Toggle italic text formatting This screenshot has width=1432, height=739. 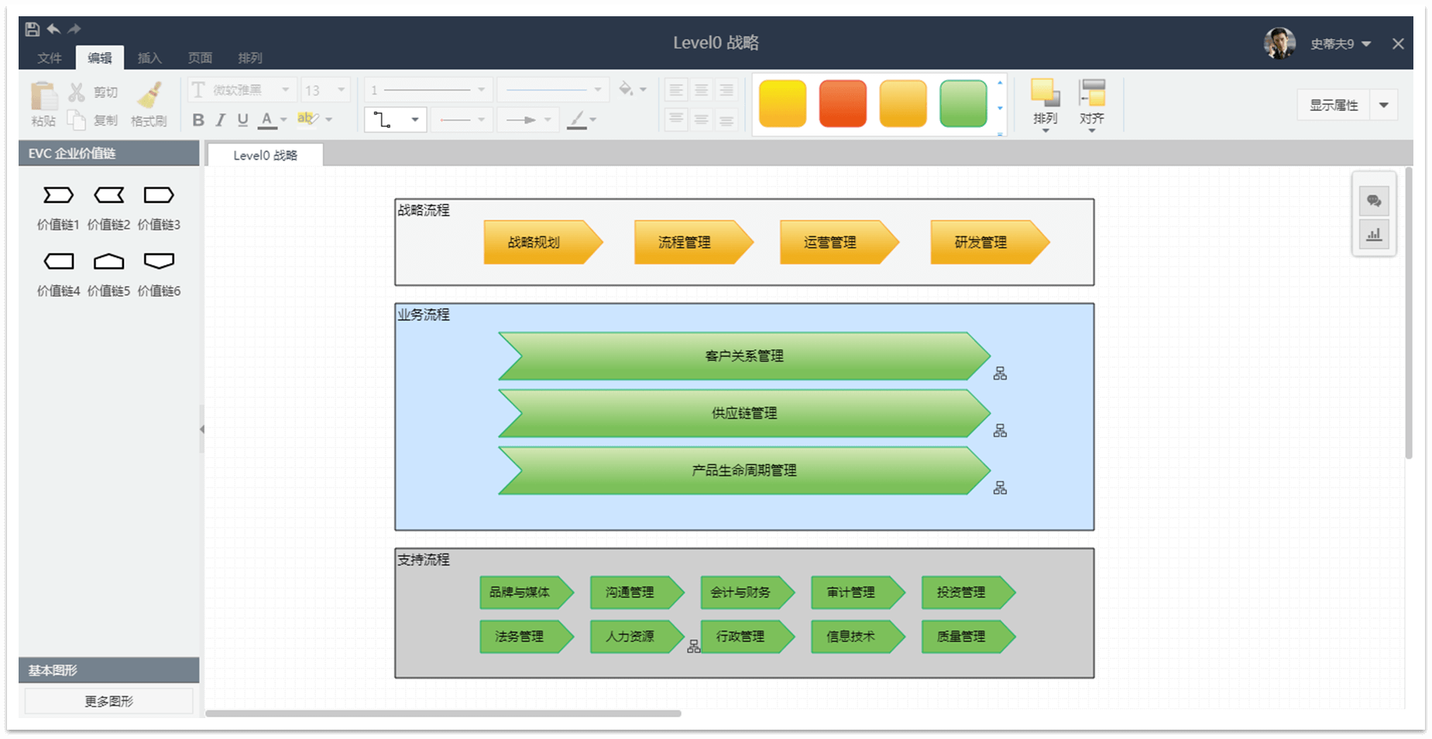tap(221, 119)
